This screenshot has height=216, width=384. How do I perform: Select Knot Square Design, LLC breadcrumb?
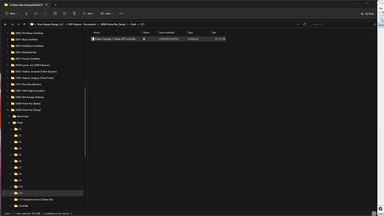[50, 24]
